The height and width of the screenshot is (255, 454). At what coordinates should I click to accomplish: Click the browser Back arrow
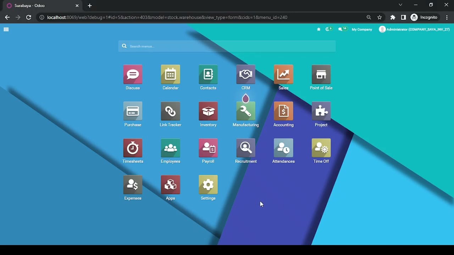(7, 17)
